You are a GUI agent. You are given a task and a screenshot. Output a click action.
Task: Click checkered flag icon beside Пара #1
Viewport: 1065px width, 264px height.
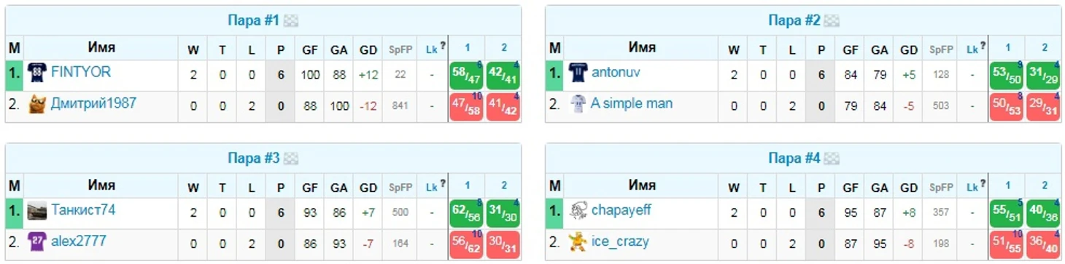point(291,21)
